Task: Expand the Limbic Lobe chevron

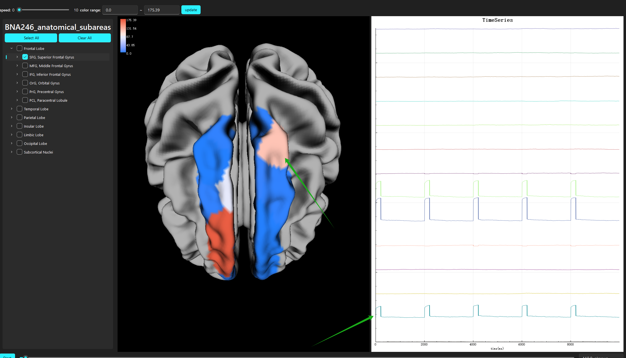Action: pos(11,135)
